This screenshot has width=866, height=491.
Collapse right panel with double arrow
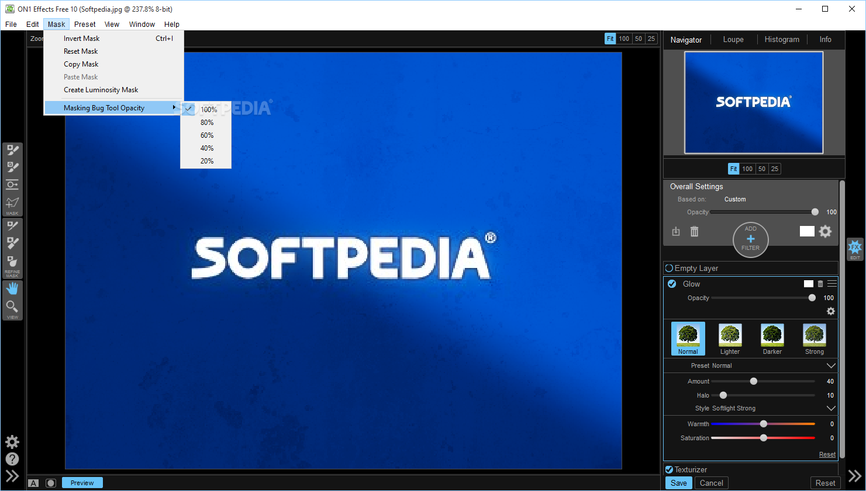[855, 476]
